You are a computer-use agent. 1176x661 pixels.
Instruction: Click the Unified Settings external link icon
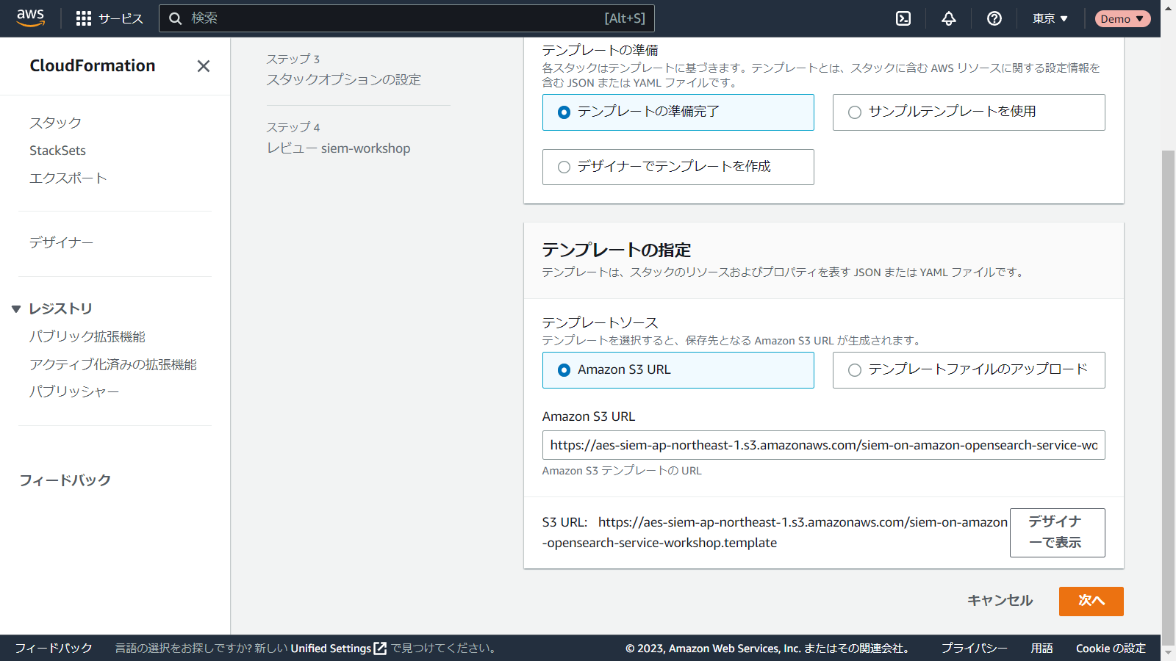[380, 649]
